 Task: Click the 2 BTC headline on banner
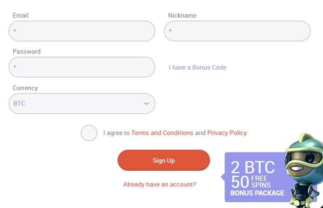[253, 167]
